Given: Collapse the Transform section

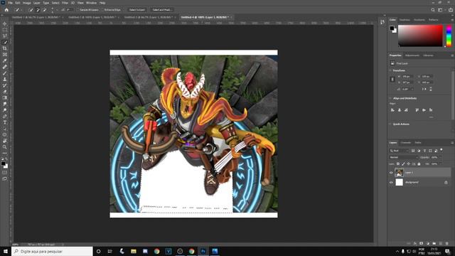Looking at the screenshot, I should pyautogui.click(x=390, y=70).
